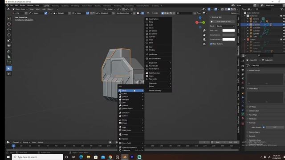Click the Color Buttons active white swatch

click(228, 40)
